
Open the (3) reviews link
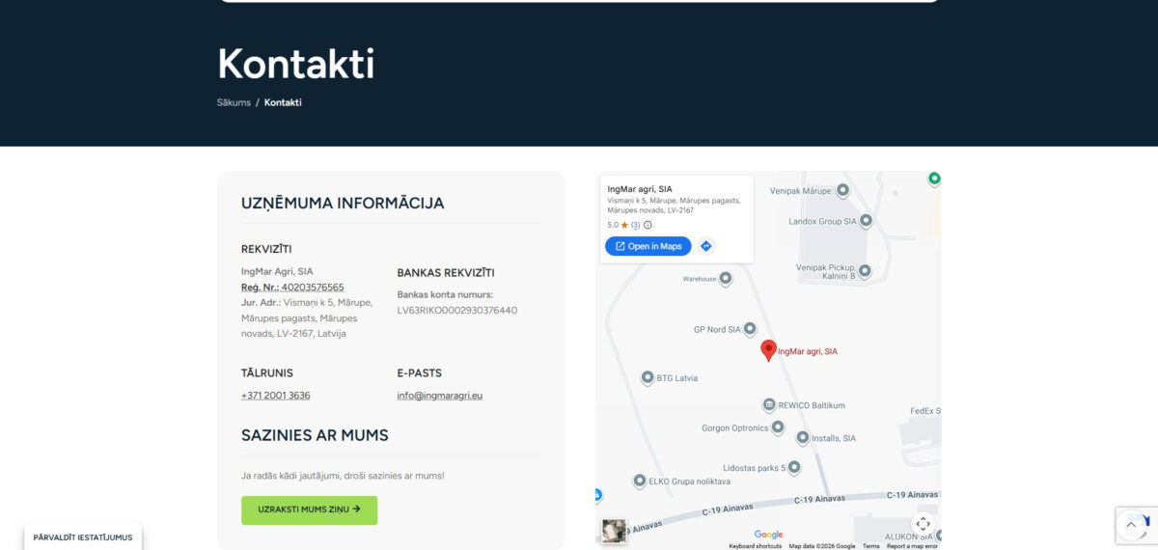(636, 225)
